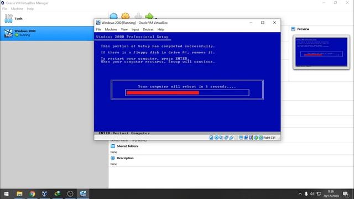Viewport: 354px width, 199px height.
Task: Click 'ENTER=Restart Computer' text in setup screen
Action: coord(124,133)
